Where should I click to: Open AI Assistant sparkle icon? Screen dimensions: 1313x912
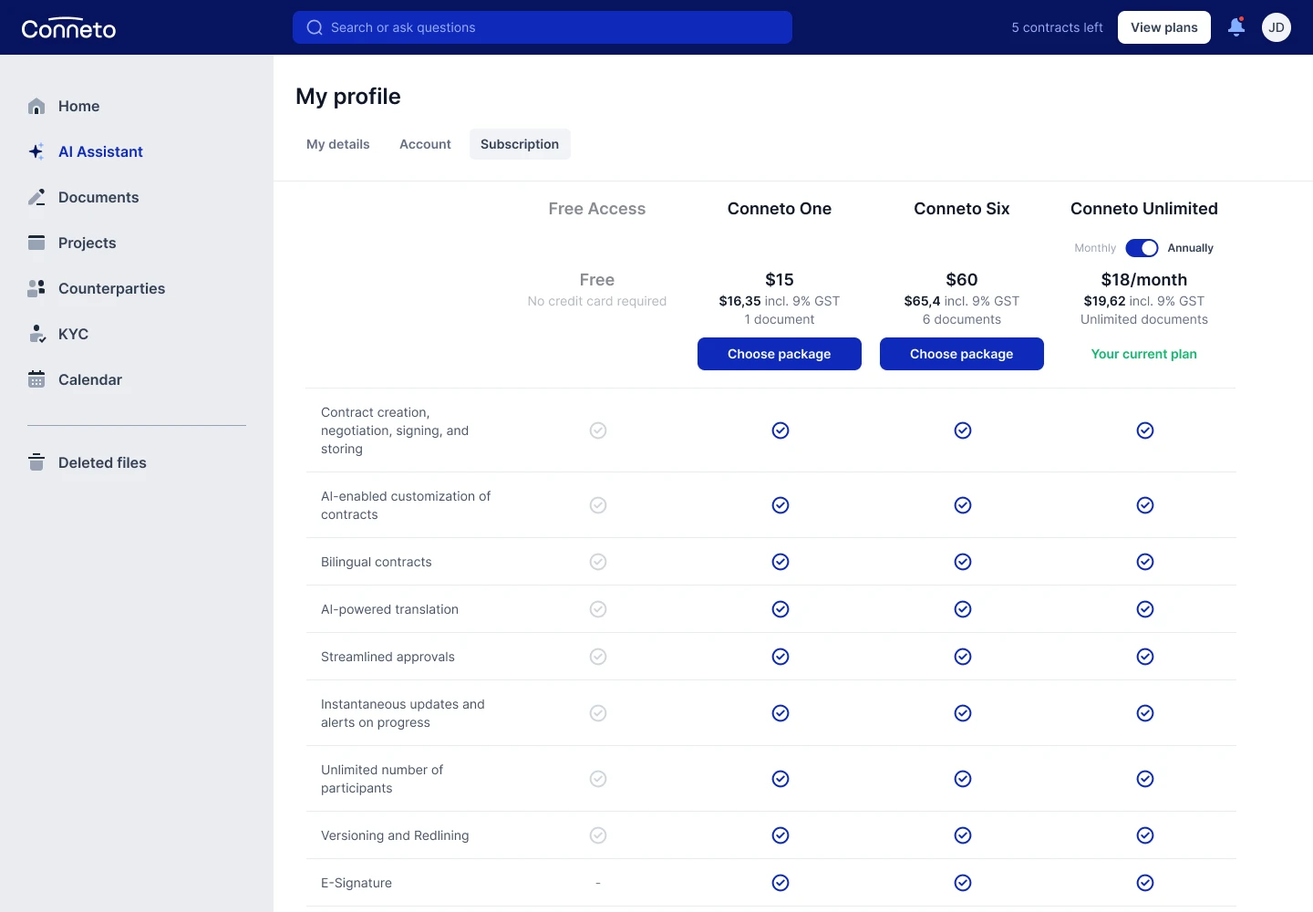(x=36, y=151)
